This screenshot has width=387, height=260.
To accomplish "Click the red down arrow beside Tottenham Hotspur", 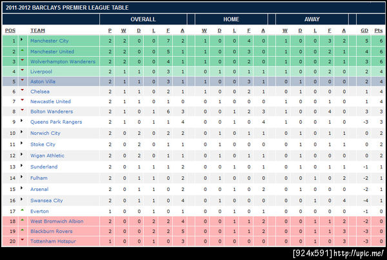I will [x=22, y=240].
